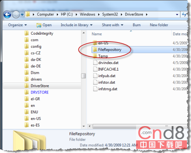The image size is (191, 153).
Task: Expand the address bar history dropdown
Action: 177,15
